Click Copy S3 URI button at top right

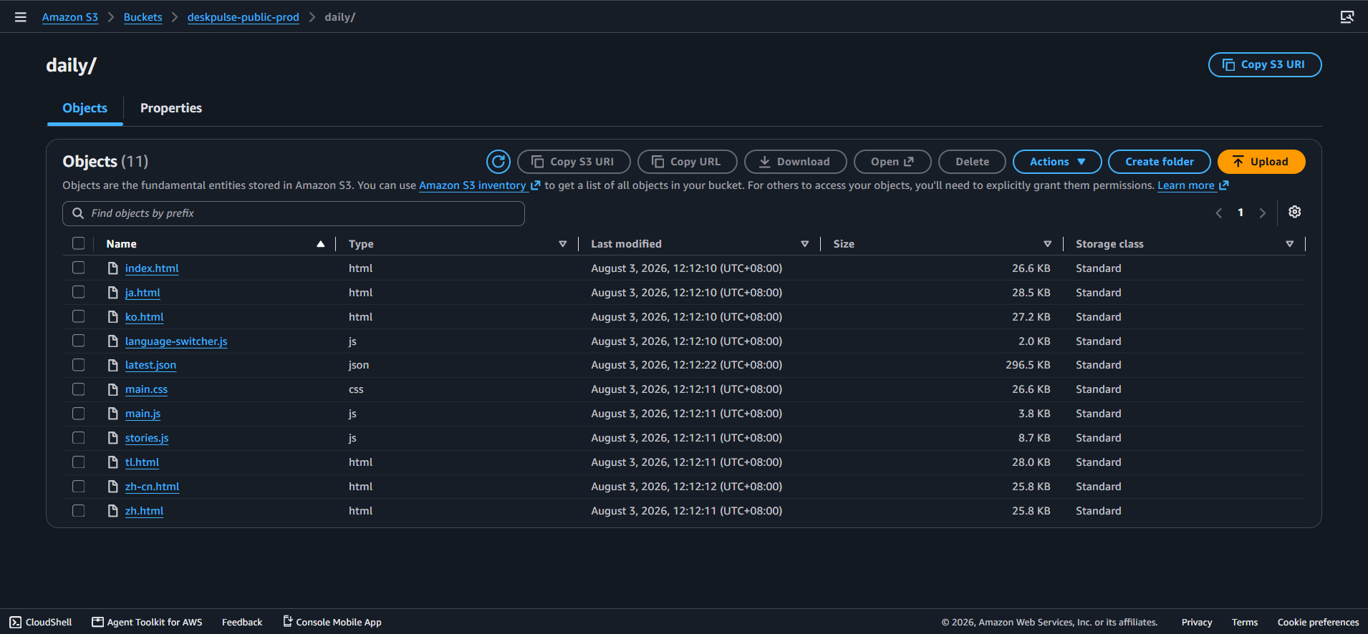(x=1265, y=64)
